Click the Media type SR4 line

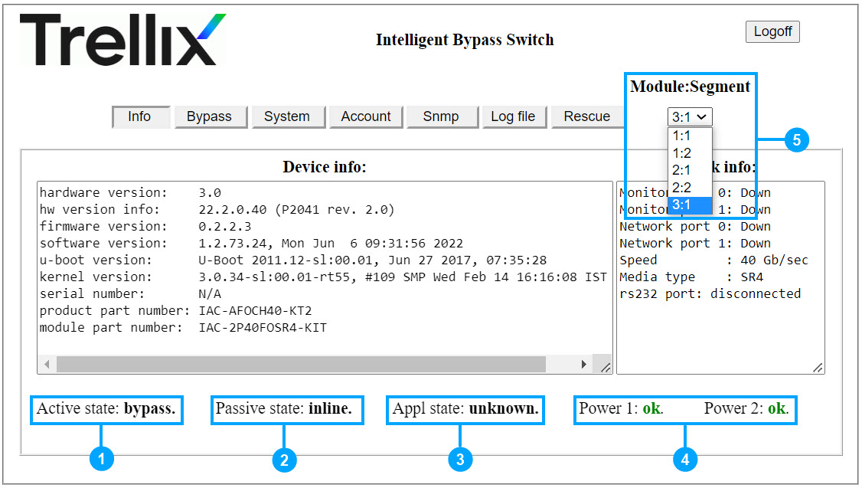[x=691, y=277]
